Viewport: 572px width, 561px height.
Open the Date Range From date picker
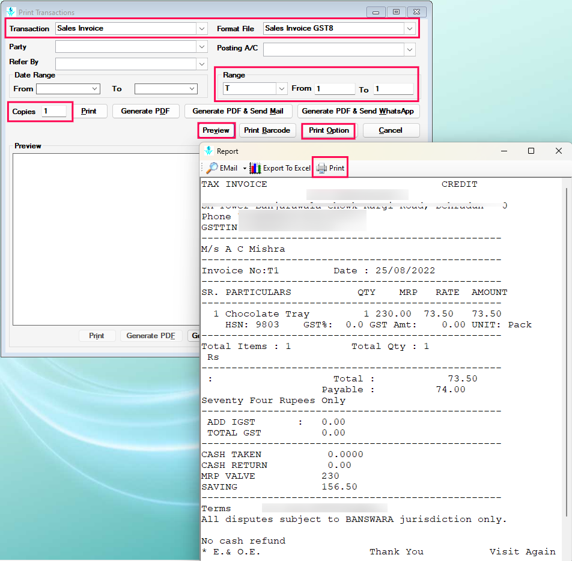94,89
